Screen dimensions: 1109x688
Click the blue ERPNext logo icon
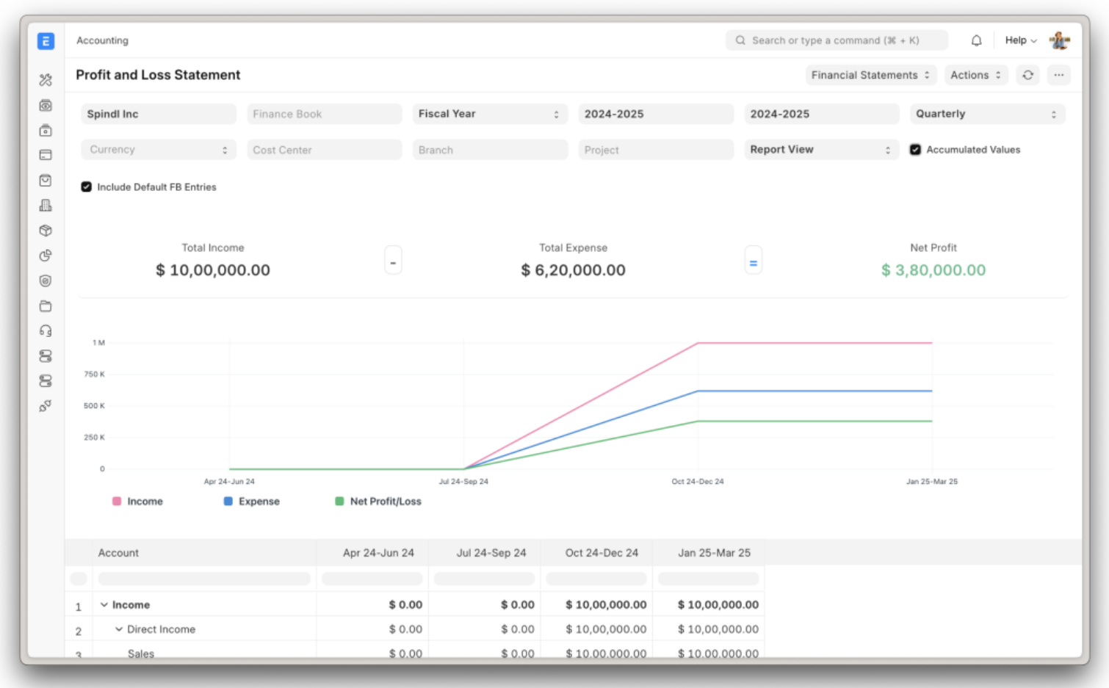coord(46,41)
